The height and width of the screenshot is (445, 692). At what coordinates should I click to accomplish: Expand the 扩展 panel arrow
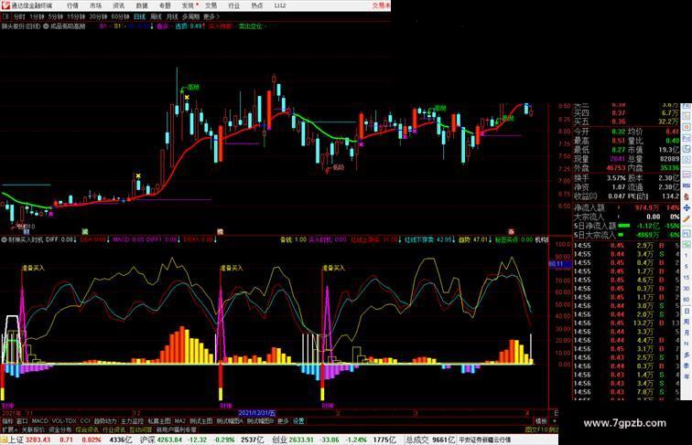(9, 429)
